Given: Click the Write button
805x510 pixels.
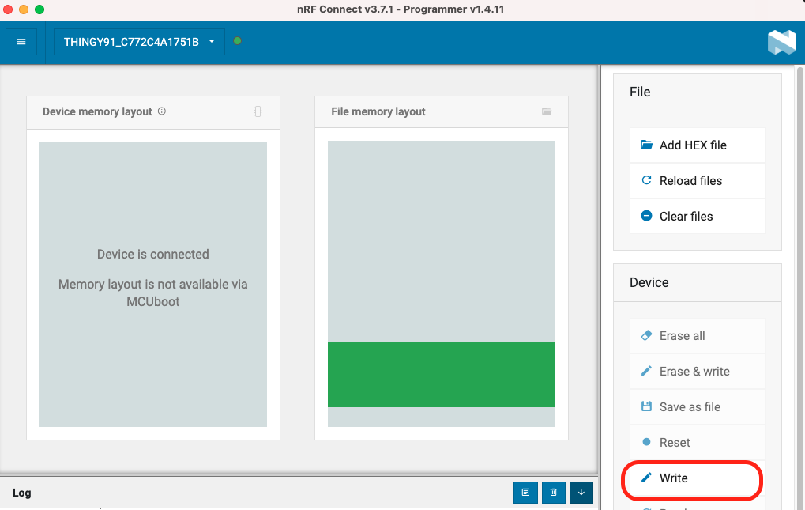Looking at the screenshot, I should [x=698, y=478].
